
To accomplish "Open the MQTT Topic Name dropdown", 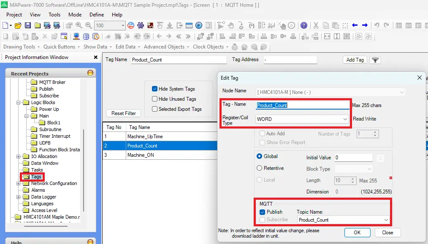I will tap(386, 220).
